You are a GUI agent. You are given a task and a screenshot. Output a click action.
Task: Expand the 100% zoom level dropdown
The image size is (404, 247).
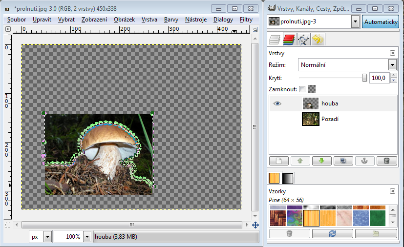pyautogui.click(x=87, y=237)
